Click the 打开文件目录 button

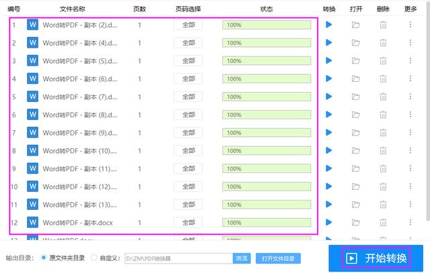point(278,258)
